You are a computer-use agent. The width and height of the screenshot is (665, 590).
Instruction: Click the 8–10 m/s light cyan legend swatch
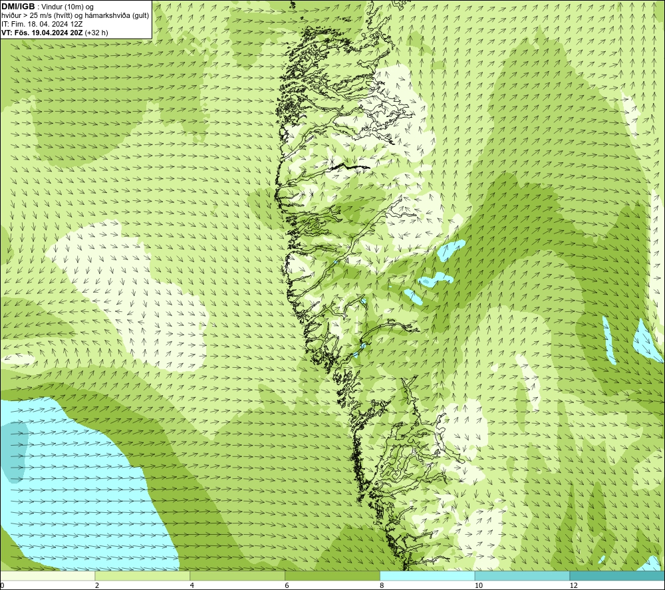(428, 576)
